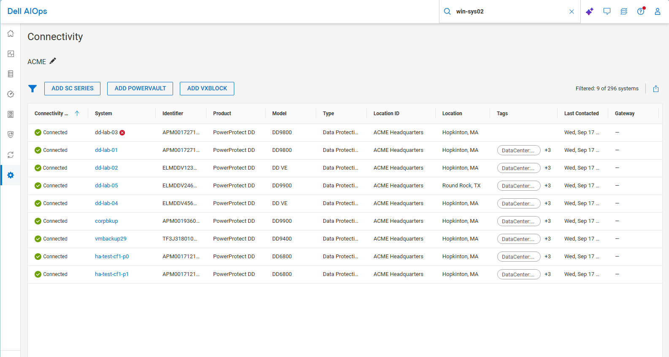Image resolution: width=669 pixels, height=357 pixels.
Task: Click the search magnifier icon
Action: 447,11
